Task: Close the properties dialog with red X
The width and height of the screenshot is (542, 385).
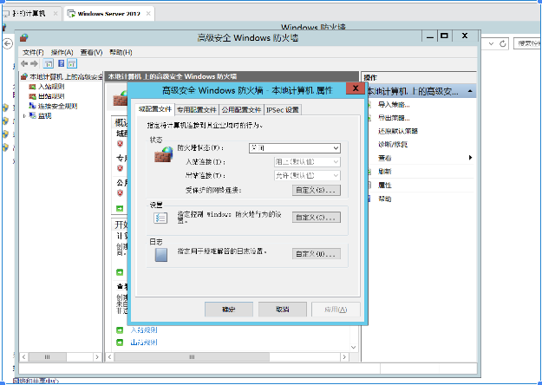Action: (355, 88)
